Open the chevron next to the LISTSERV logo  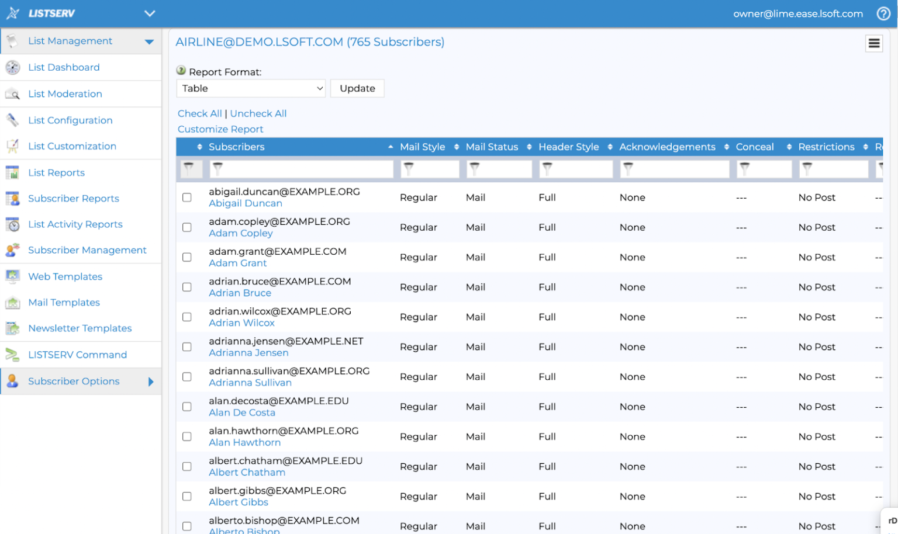tap(150, 13)
